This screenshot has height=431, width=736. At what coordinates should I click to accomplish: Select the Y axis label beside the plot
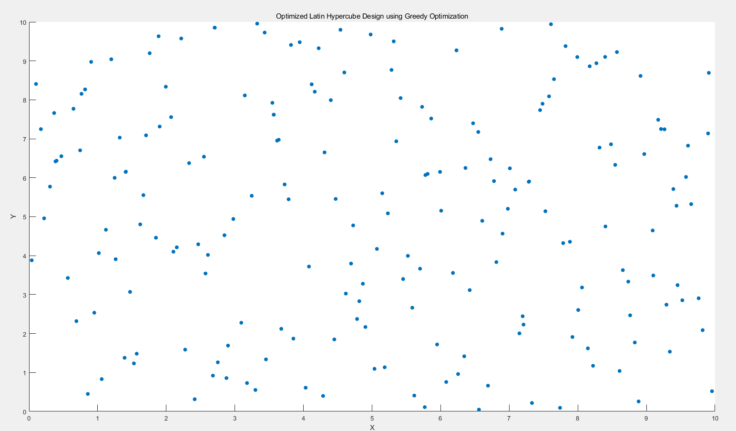click(x=13, y=217)
